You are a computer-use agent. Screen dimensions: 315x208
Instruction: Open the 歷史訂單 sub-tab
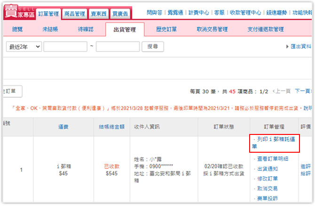pos(166,30)
